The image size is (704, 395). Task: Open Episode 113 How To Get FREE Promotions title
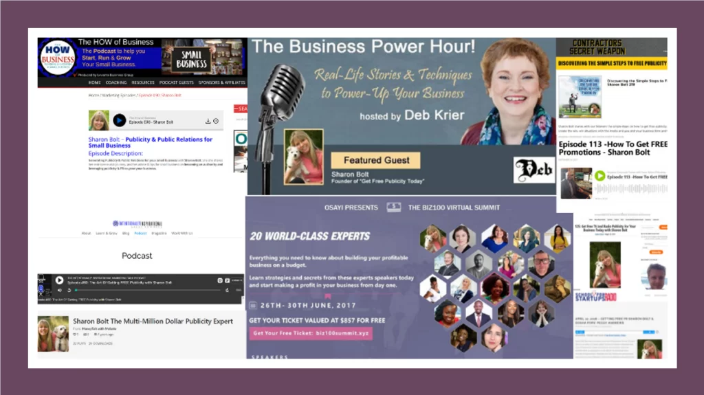[613, 148]
